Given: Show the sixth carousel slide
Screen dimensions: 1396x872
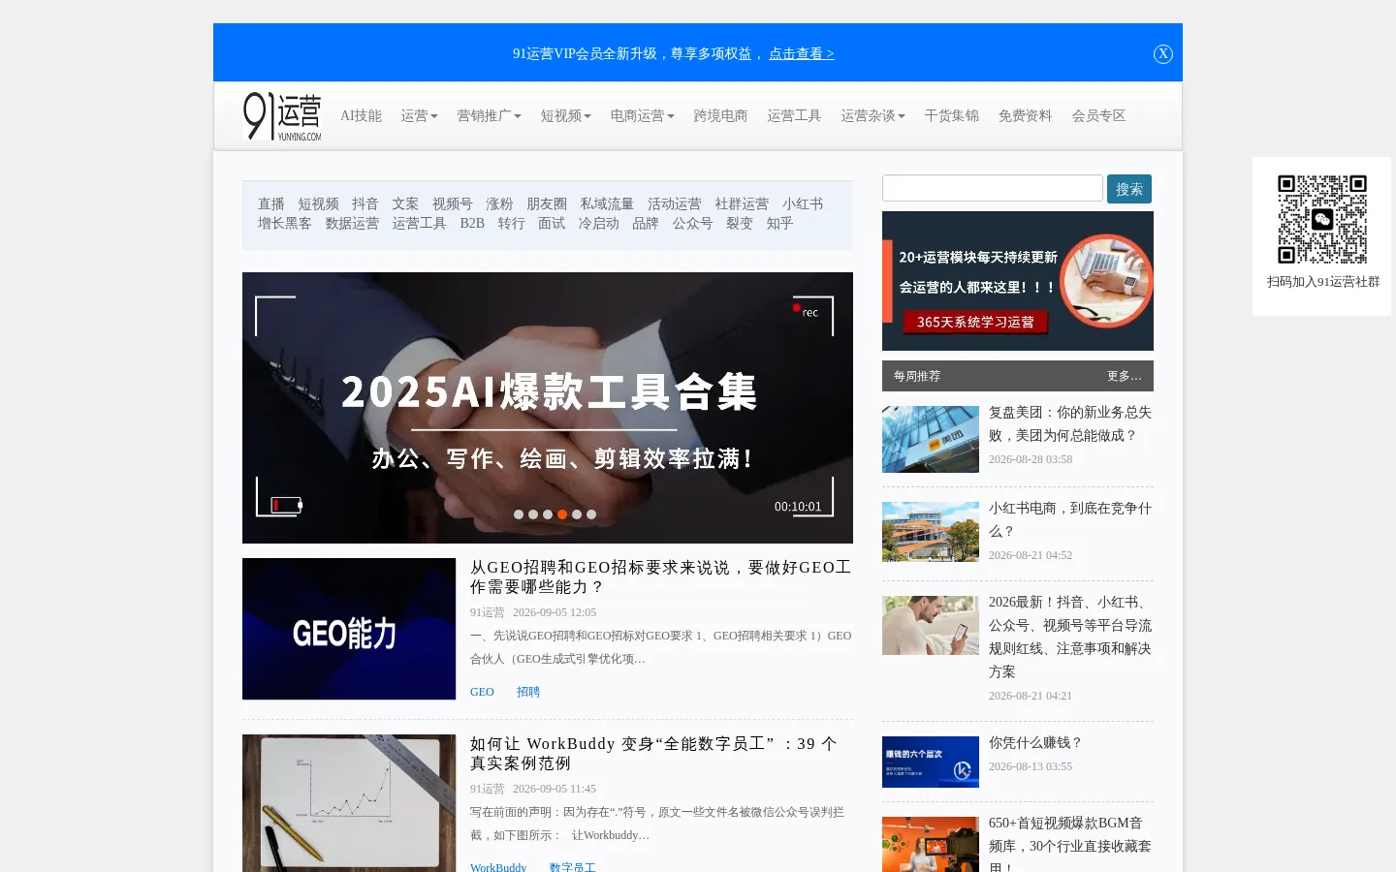Looking at the screenshot, I should click(591, 514).
